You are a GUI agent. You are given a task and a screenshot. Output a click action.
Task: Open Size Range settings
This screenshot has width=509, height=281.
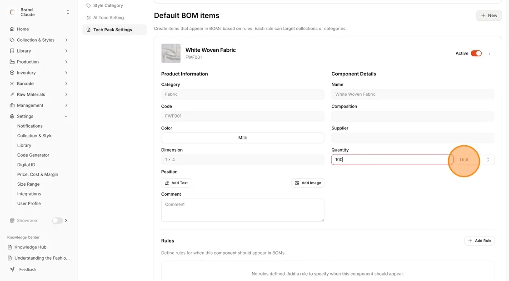pyautogui.click(x=28, y=184)
